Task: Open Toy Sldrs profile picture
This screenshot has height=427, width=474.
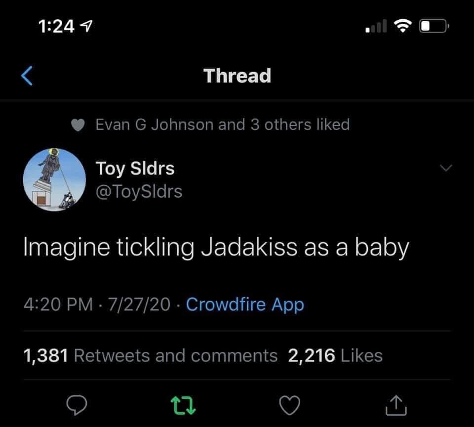Action: tap(54, 179)
